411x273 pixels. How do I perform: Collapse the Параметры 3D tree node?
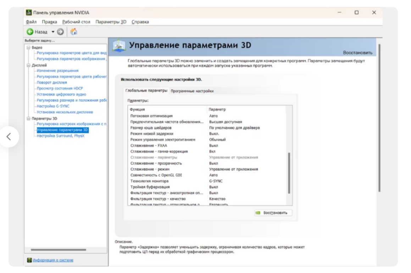pos(28,118)
